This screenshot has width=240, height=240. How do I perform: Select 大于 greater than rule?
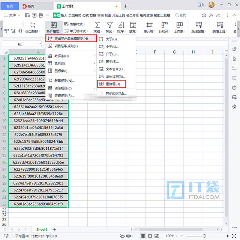(x=116, y=39)
